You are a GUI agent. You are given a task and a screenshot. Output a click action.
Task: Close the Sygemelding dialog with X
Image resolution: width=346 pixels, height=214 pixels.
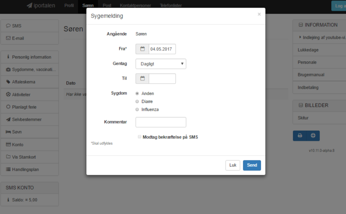coord(259,14)
